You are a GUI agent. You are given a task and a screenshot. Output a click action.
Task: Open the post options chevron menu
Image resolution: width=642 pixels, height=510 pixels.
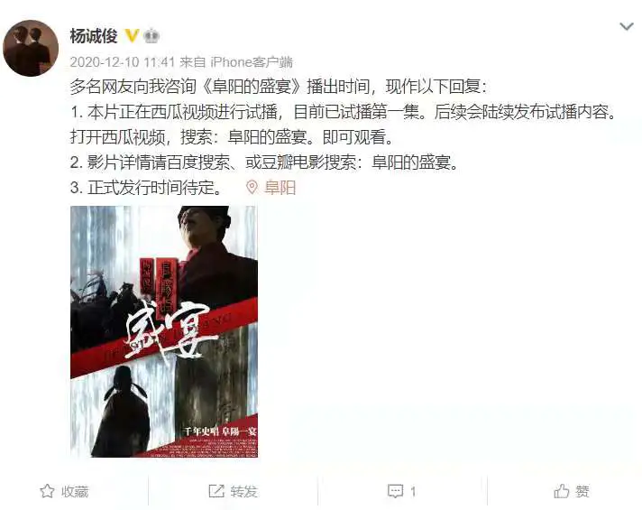point(627,27)
